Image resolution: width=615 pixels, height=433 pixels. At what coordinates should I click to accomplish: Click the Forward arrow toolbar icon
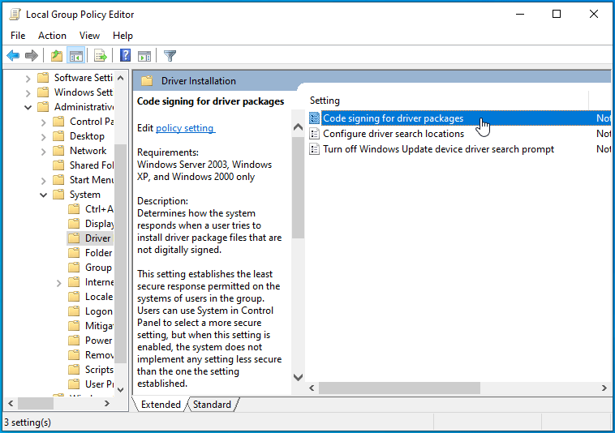(32, 56)
